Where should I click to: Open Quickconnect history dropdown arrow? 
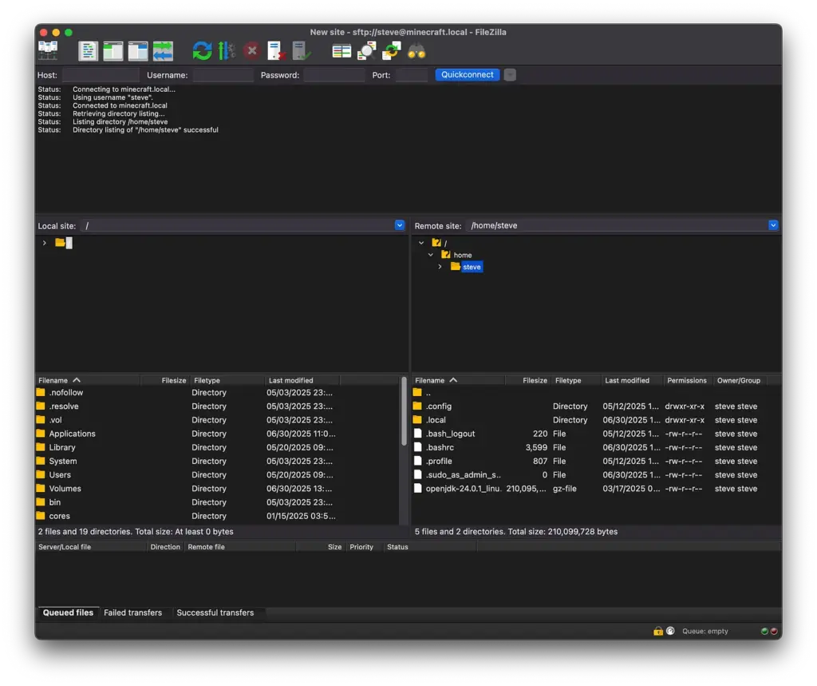[x=510, y=74]
